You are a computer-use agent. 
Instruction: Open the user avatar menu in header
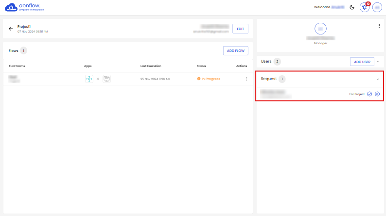(377, 7)
